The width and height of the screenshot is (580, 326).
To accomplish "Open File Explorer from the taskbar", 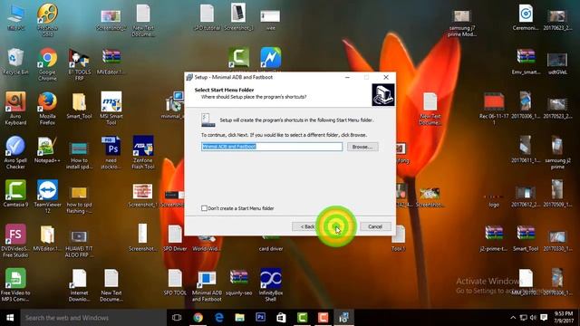I will (239, 318).
